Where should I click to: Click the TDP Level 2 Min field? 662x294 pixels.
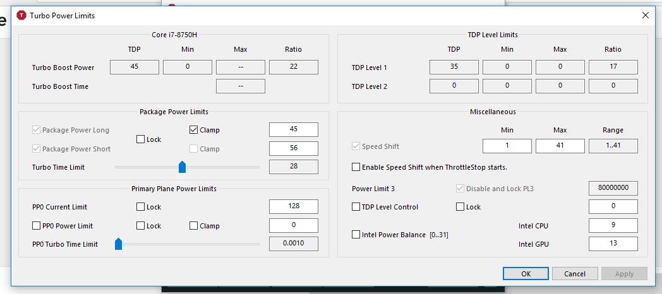point(507,86)
